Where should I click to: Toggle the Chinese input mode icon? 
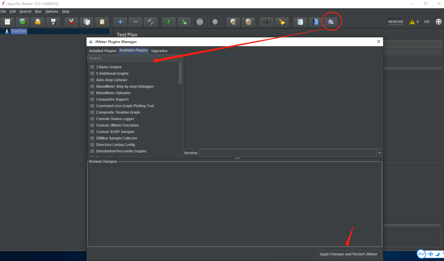pos(431,254)
